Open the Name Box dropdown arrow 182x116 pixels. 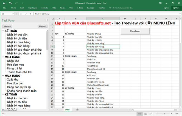(13, 14)
